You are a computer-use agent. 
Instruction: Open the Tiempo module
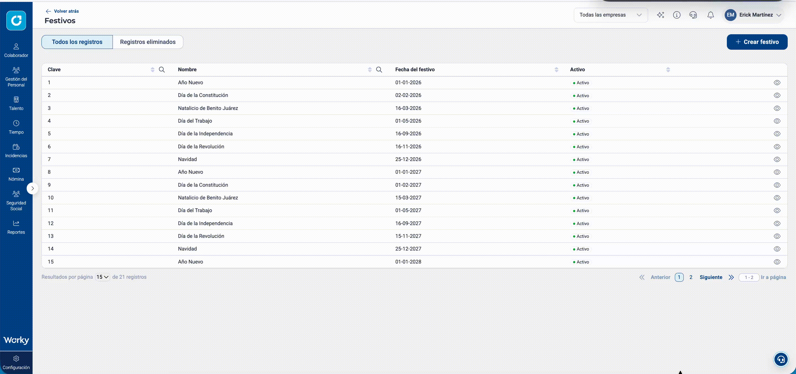(x=16, y=127)
